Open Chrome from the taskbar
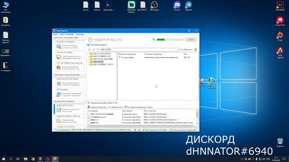 [x=33, y=159]
